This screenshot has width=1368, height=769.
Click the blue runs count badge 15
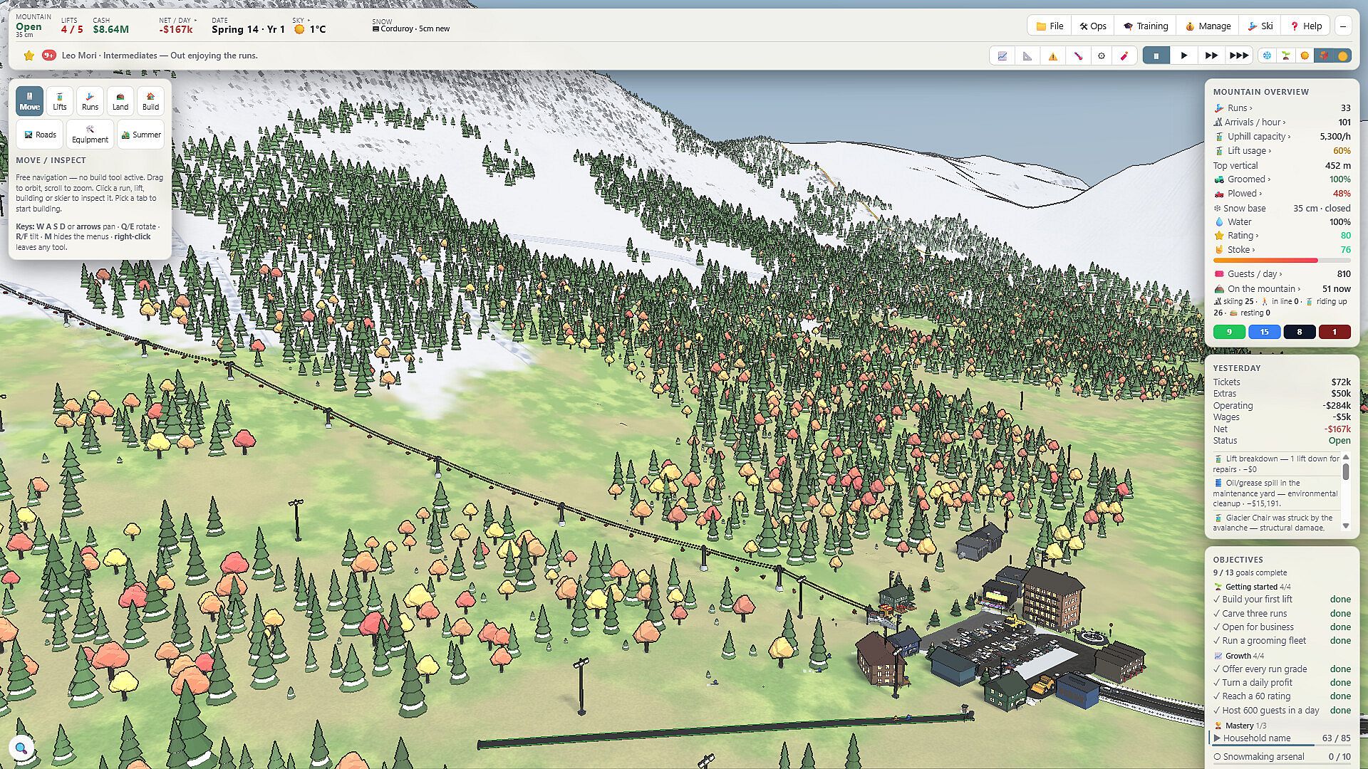click(1264, 332)
